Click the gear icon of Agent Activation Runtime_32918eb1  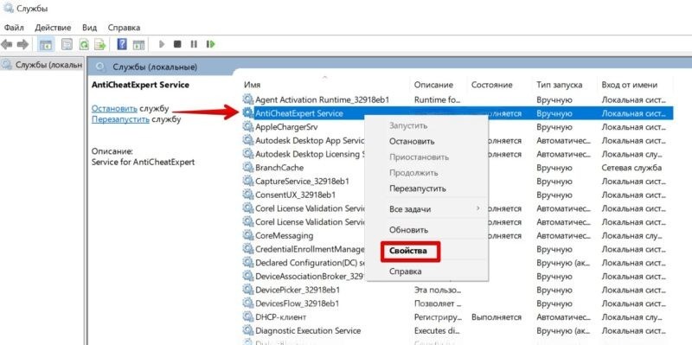[x=248, y=99]
